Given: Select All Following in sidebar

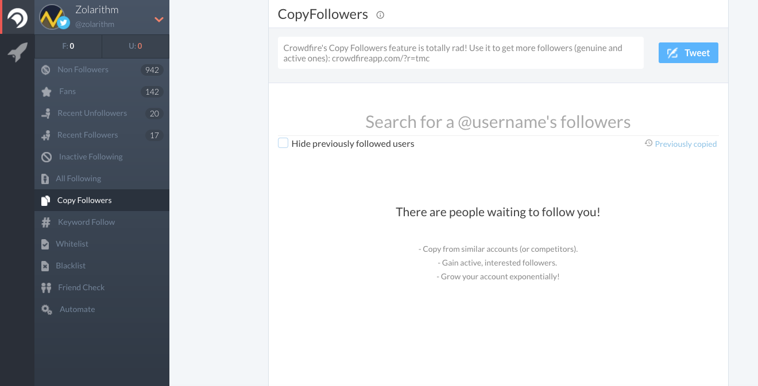Looking at the screenshot, I should coord(102,178).
